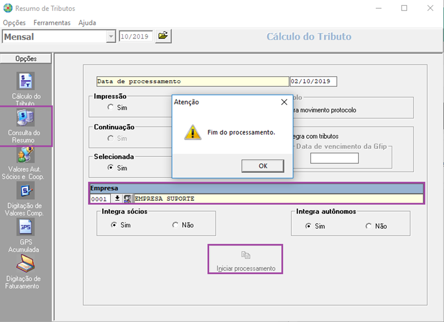Open the Opções menu

pyautogui.click(x=14, y=23)
